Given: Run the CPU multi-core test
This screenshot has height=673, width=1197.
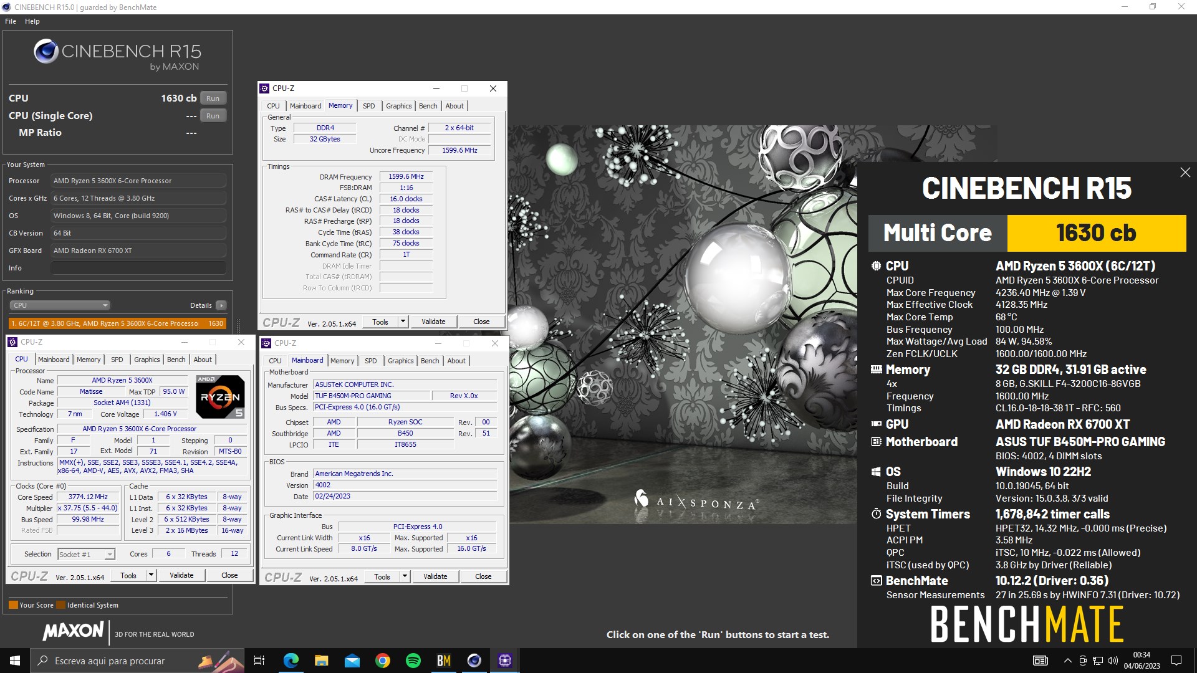Looking at the screenshot, I should point(213,98).
